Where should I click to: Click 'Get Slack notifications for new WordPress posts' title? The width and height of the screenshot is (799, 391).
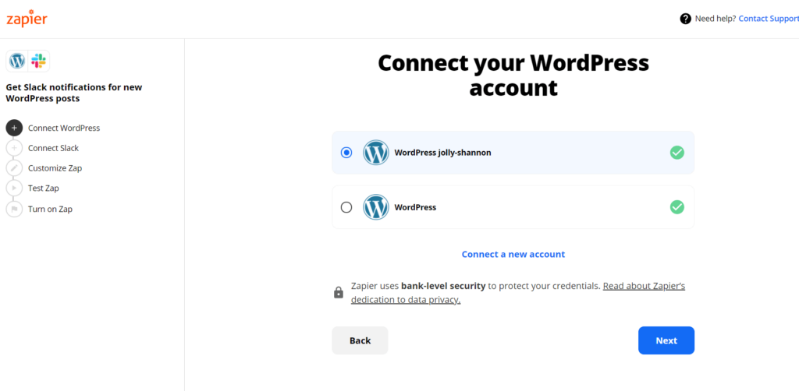(74, 93)
